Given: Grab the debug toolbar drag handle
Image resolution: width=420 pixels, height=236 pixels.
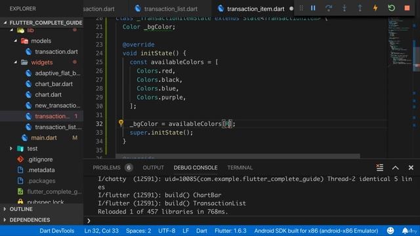Looking at the screenshot, I should [301, 9].
